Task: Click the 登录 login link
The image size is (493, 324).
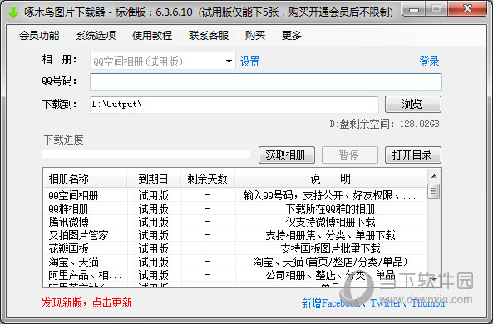Action: [x=429, y=61]
